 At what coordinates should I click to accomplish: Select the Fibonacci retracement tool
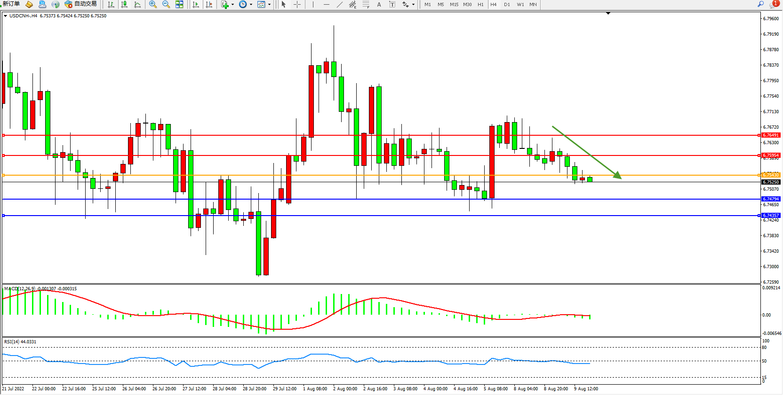(366, 4)
